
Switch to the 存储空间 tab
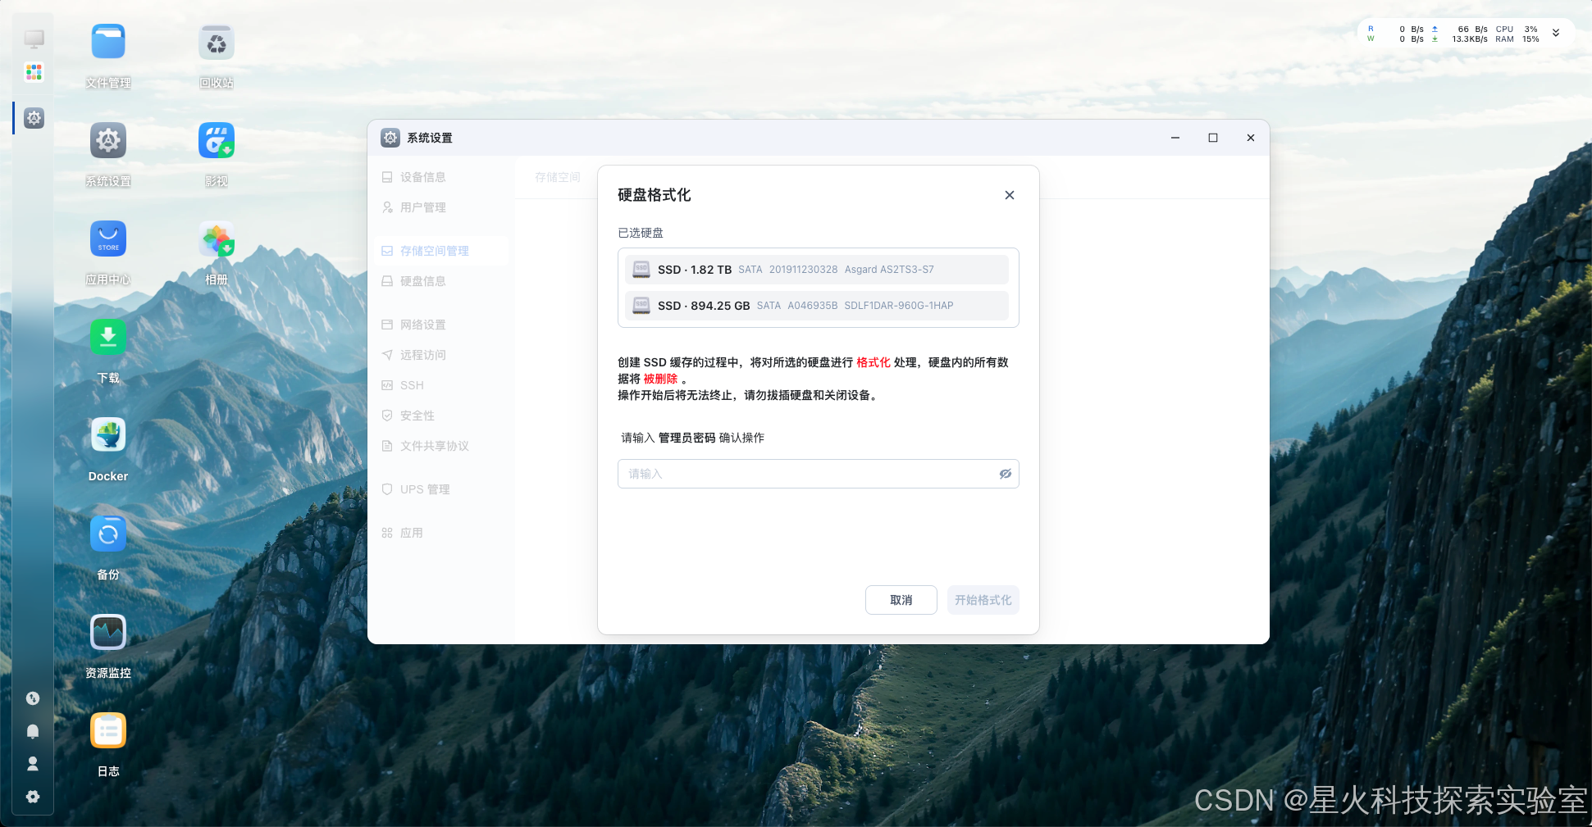[x=558, y=177]
